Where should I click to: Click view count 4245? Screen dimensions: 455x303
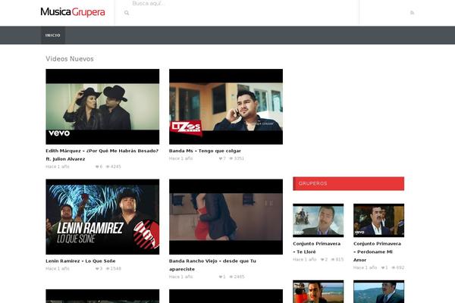(115, 167)
